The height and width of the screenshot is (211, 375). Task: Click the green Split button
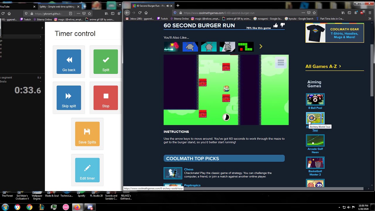[x=106, y=62]
